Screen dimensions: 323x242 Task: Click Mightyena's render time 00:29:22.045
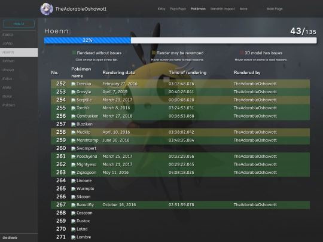[x=181, y=165]
